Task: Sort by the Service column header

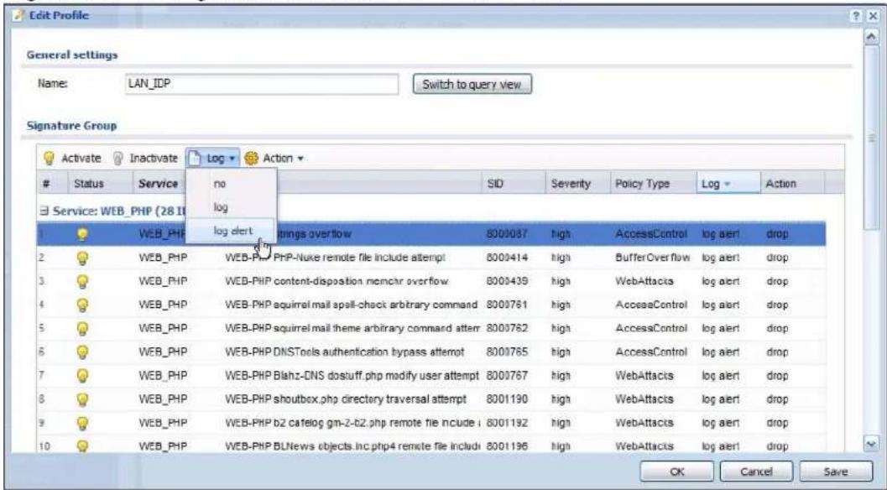Action: point(159,183)
